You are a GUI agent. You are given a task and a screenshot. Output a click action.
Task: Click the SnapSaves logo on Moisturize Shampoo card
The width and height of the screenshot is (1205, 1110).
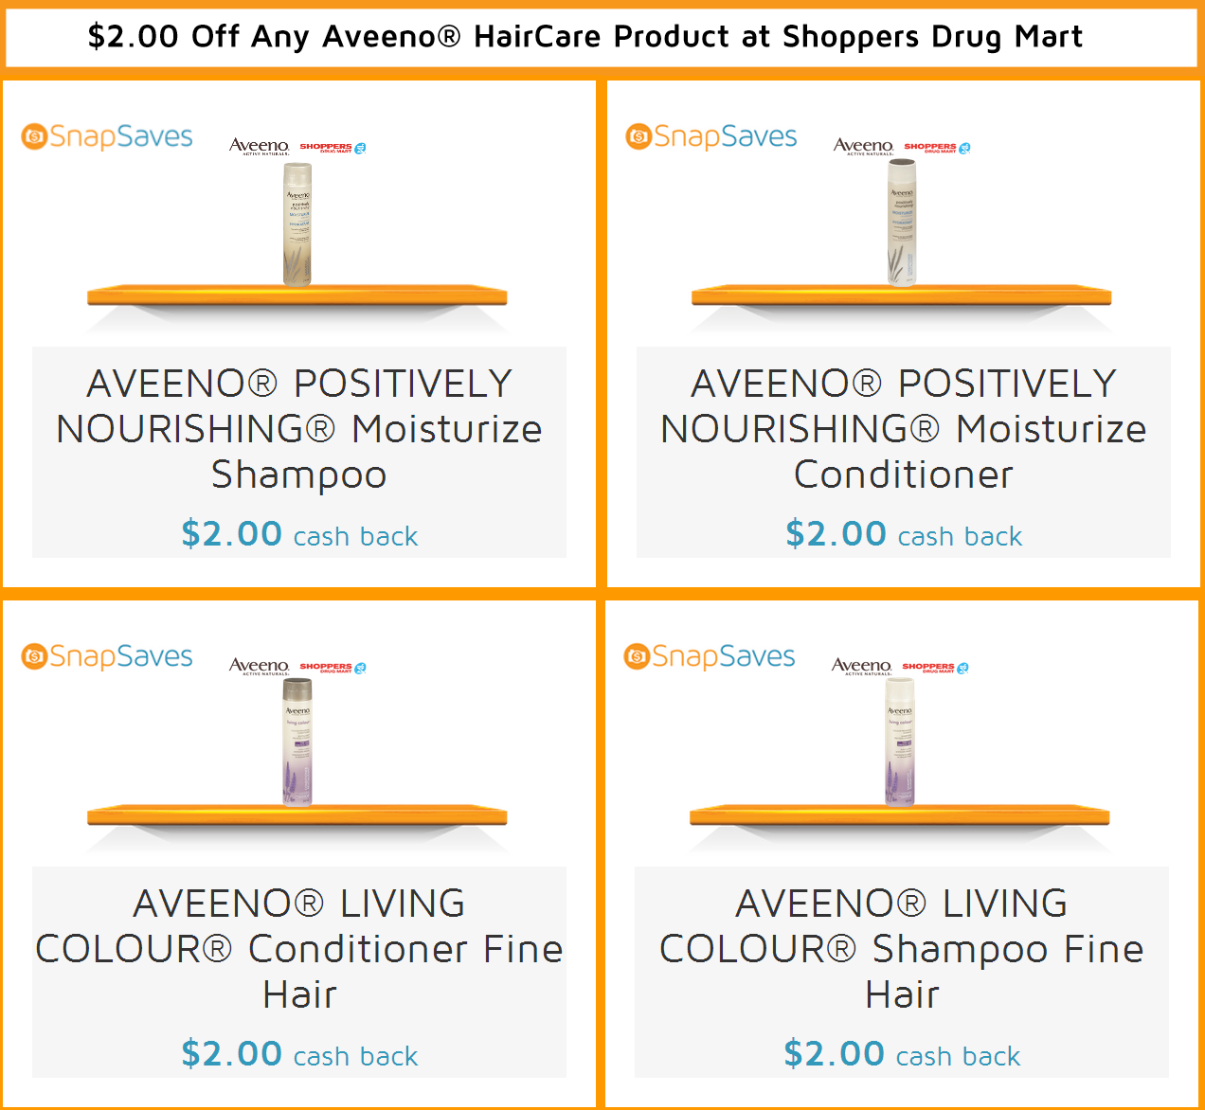pyautogui.click(x=107, y=137)
